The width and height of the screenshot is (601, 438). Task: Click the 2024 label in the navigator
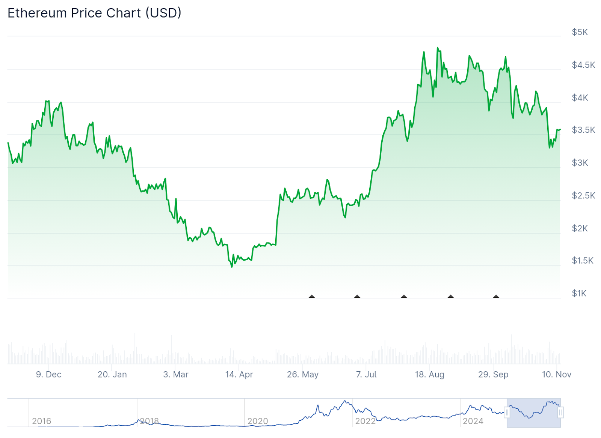[473, 421]
